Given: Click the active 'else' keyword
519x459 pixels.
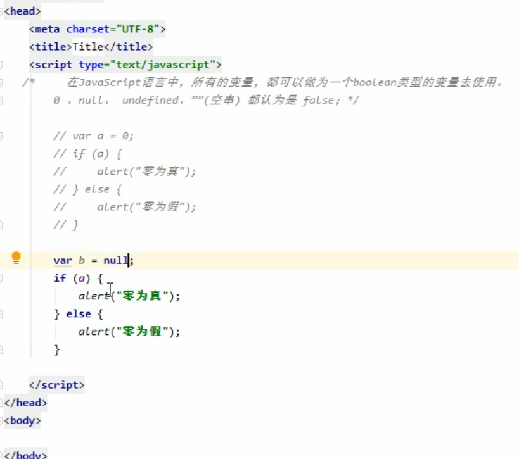Looking at the screenshot, I should point(79,314).
